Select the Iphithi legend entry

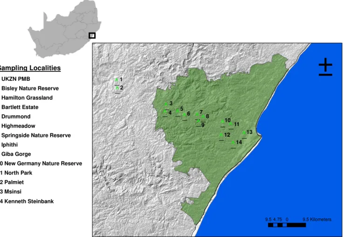pos(10,145)
